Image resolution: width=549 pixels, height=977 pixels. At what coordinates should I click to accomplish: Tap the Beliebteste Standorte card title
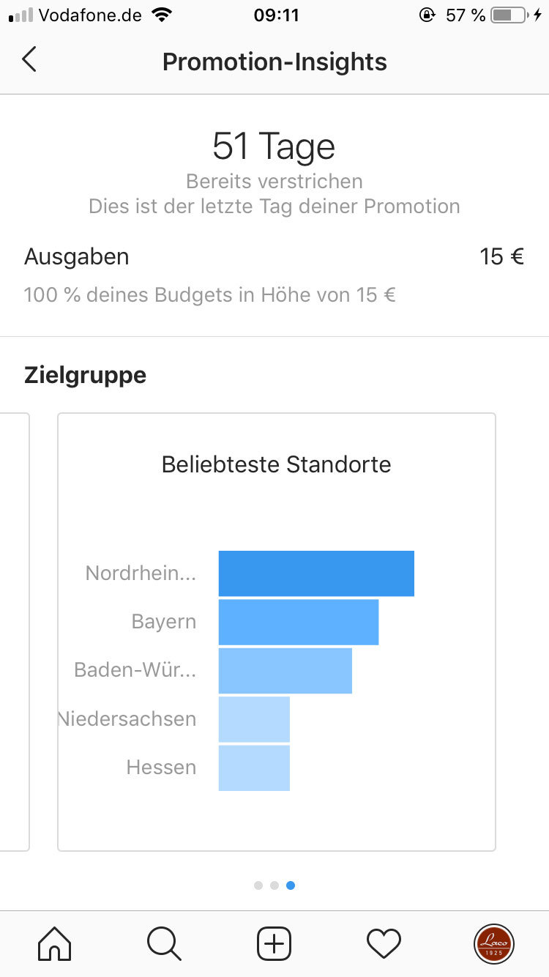click(277, 464)
